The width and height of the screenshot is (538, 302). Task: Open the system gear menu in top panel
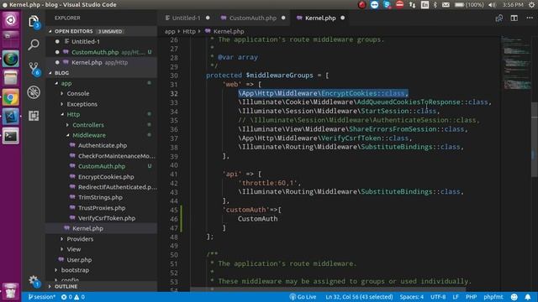531,5
